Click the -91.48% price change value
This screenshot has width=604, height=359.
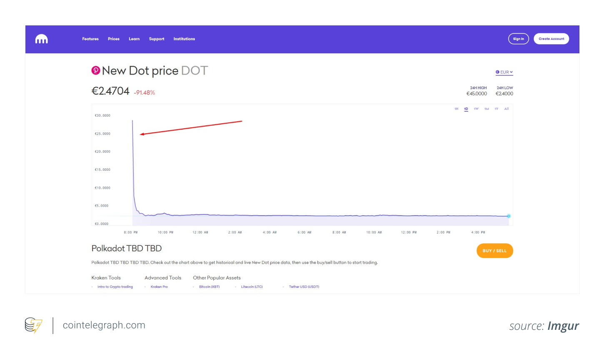pyautogui.click(x=144, y=92)
